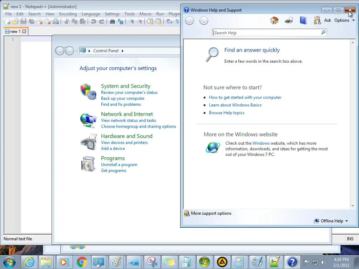Print the Help topic via printer icon
Viewport: 359px width, 269px height.
[289, 20]
